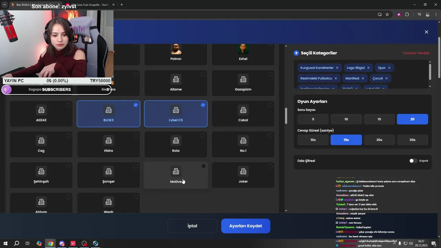Open Chrome tab search dropdown

(x=4, y=4)
